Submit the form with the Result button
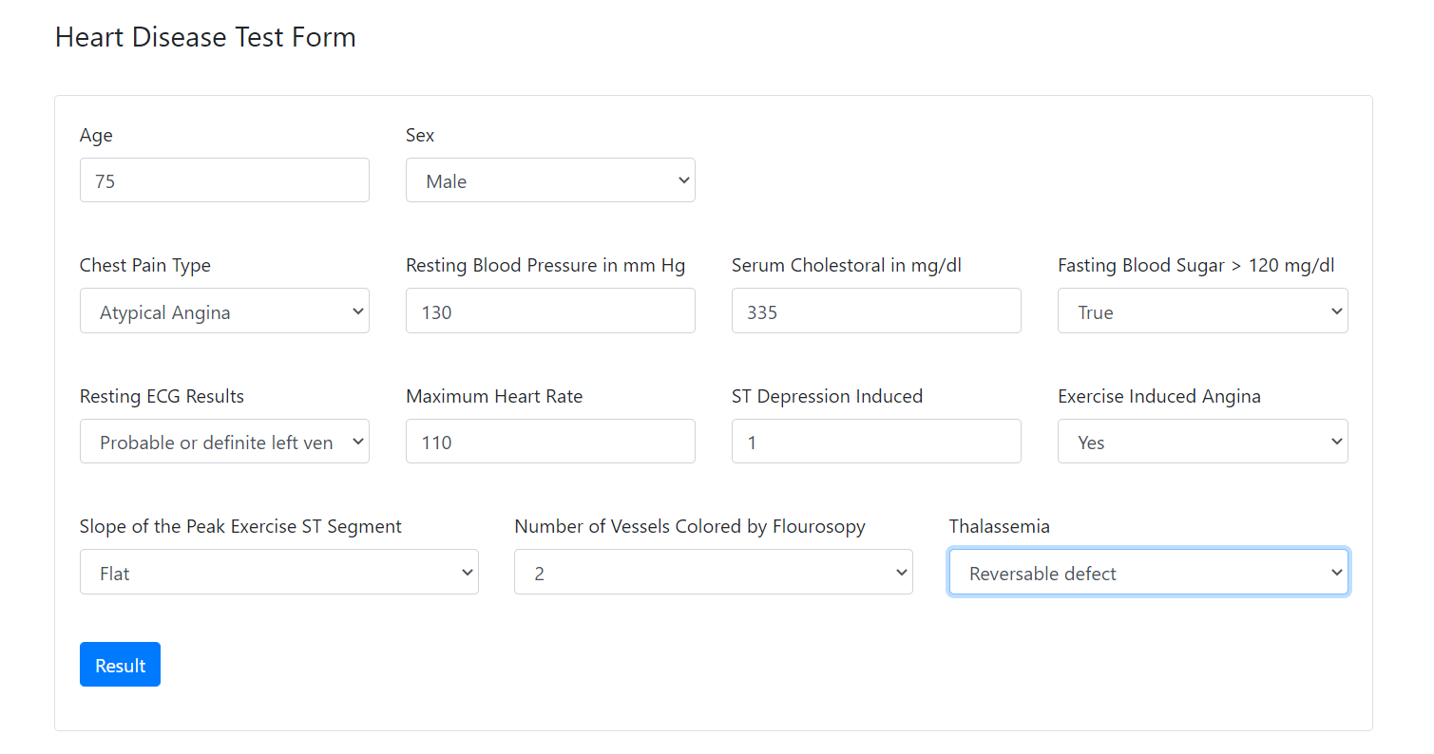The width and height of the screenshot is (1434, 754). coord(120,665)
